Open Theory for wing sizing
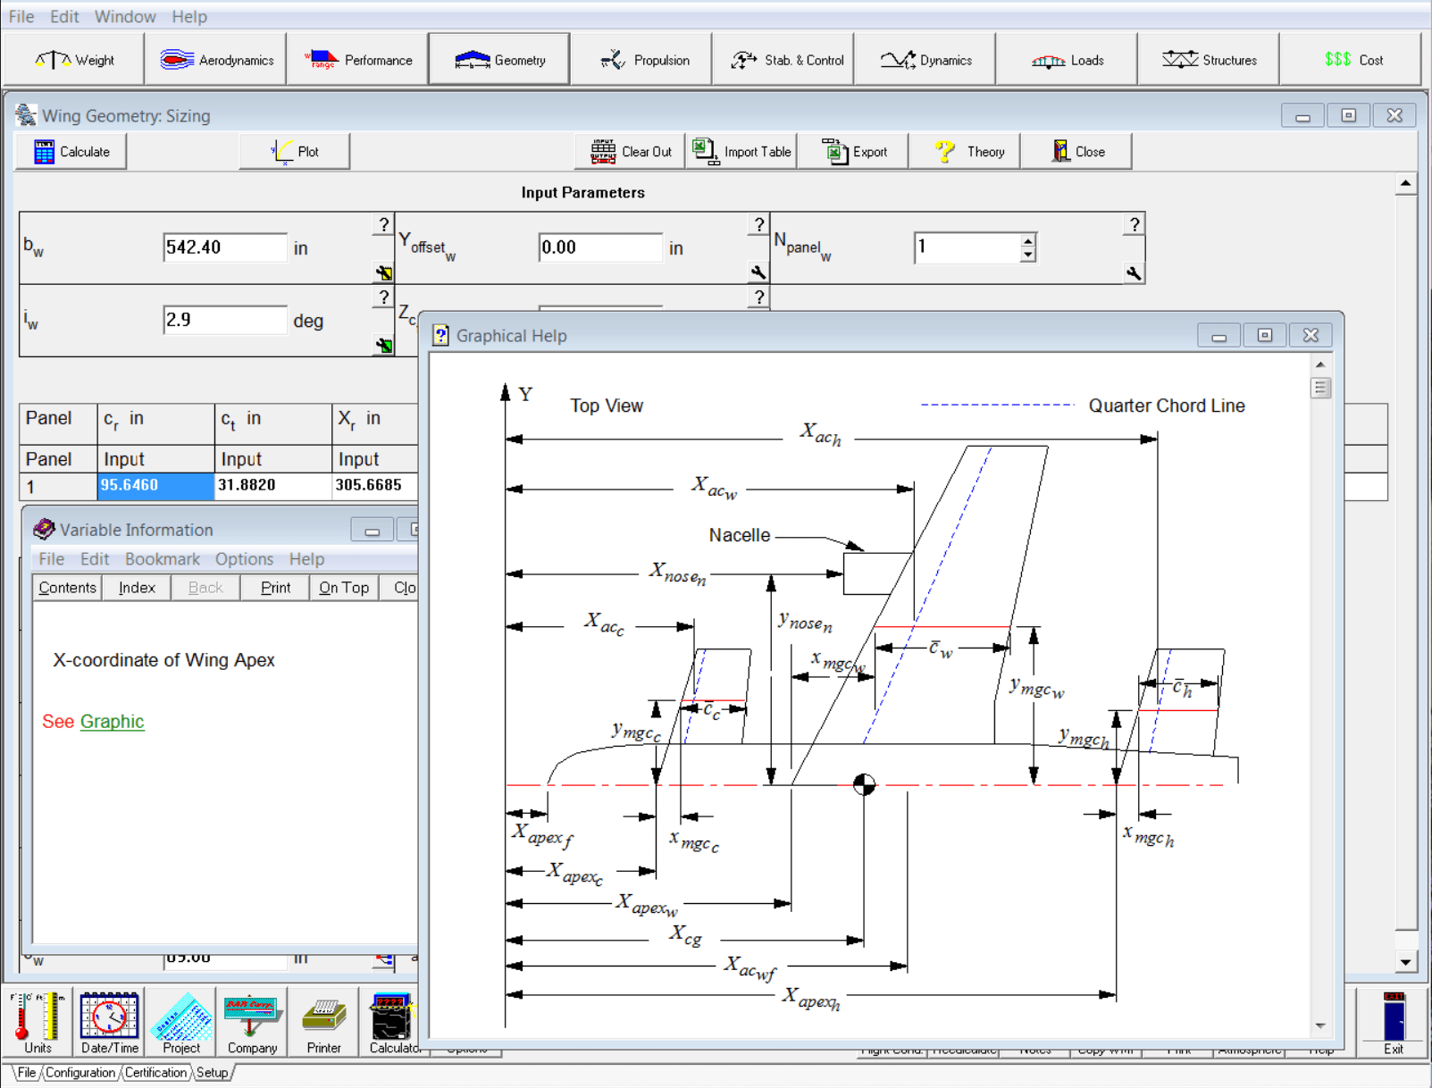Viewport: 1432px width, 1088px height. (965, 151)
